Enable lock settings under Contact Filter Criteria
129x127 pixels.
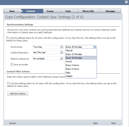tap(8, 83)
